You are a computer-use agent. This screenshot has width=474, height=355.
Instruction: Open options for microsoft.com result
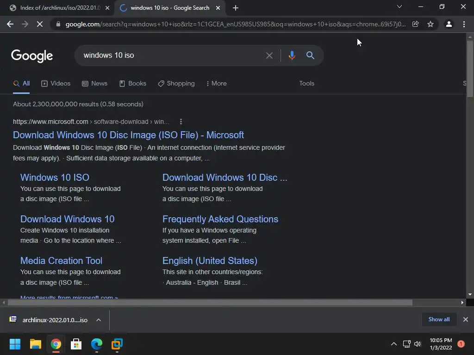181,122
